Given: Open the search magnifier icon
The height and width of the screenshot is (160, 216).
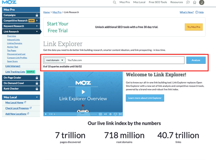Looking at the screenshot, I should [114, 3].
